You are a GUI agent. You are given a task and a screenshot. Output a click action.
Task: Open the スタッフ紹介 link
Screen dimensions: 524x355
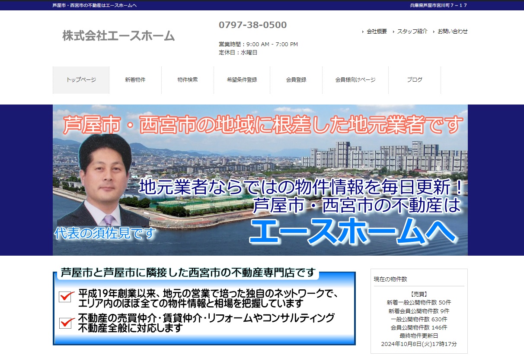click(412, 32)
